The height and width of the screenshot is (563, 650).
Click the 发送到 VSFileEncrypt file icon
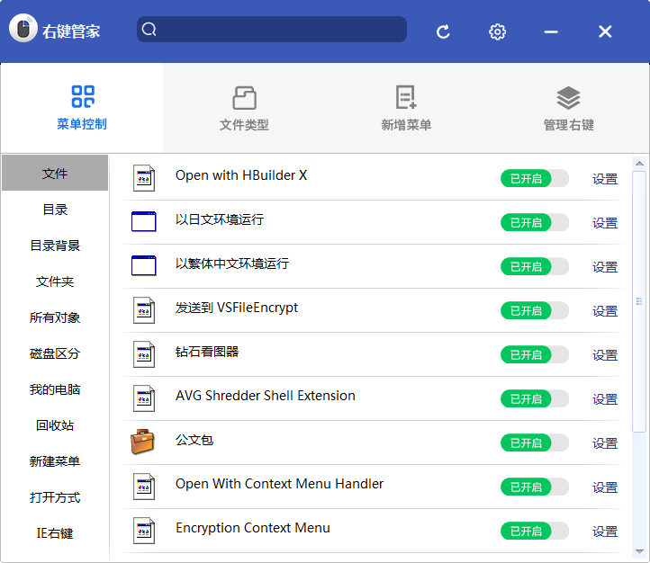[144, 310]
